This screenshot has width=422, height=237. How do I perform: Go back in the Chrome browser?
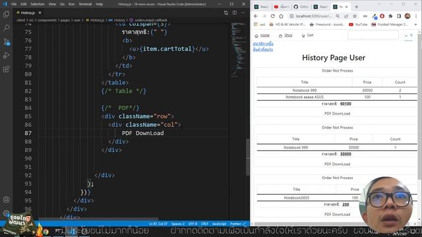tap(256, 16)
